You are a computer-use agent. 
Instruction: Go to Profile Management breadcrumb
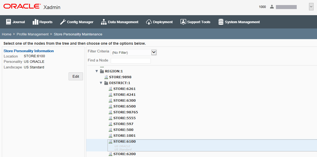tap(33, 34)
